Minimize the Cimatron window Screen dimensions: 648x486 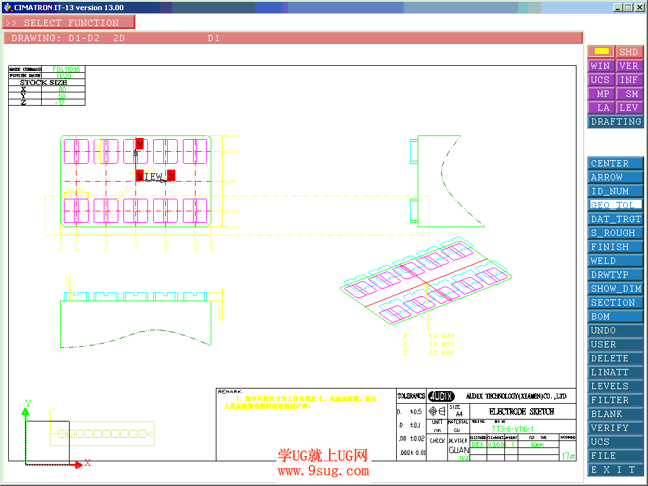click(618, 8)
